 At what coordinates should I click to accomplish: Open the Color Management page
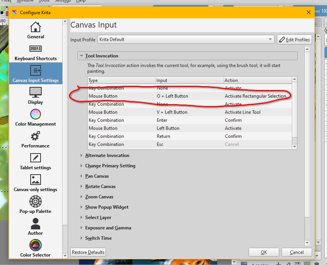[36, 118]
